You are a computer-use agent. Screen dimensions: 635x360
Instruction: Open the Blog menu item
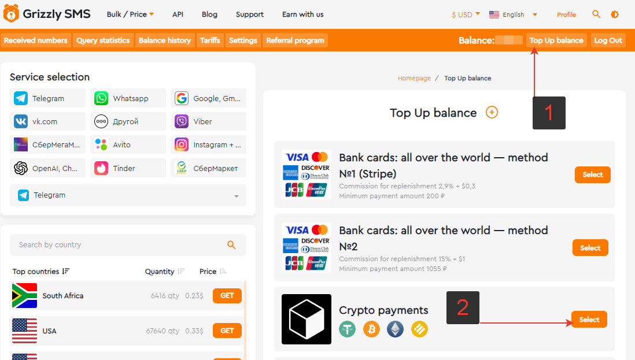pyautogui.click(x=209, y=14)
